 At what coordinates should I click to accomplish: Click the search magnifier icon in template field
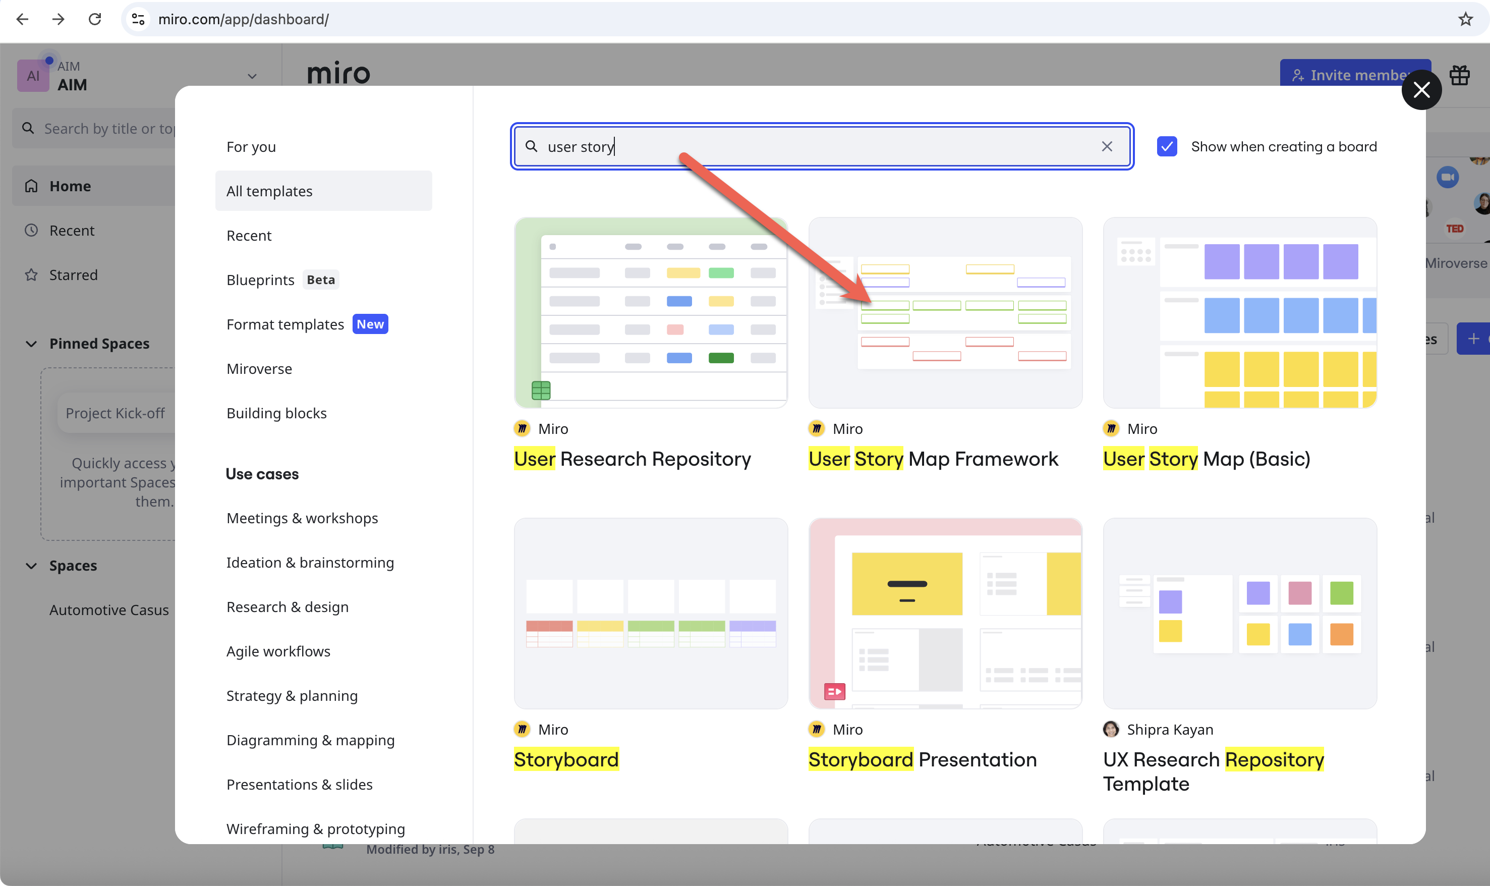[x=531, y=146]
